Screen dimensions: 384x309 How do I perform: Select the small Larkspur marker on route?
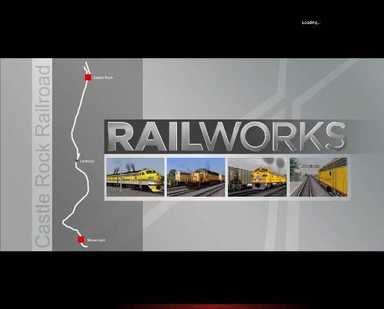(x=76, y=161)
